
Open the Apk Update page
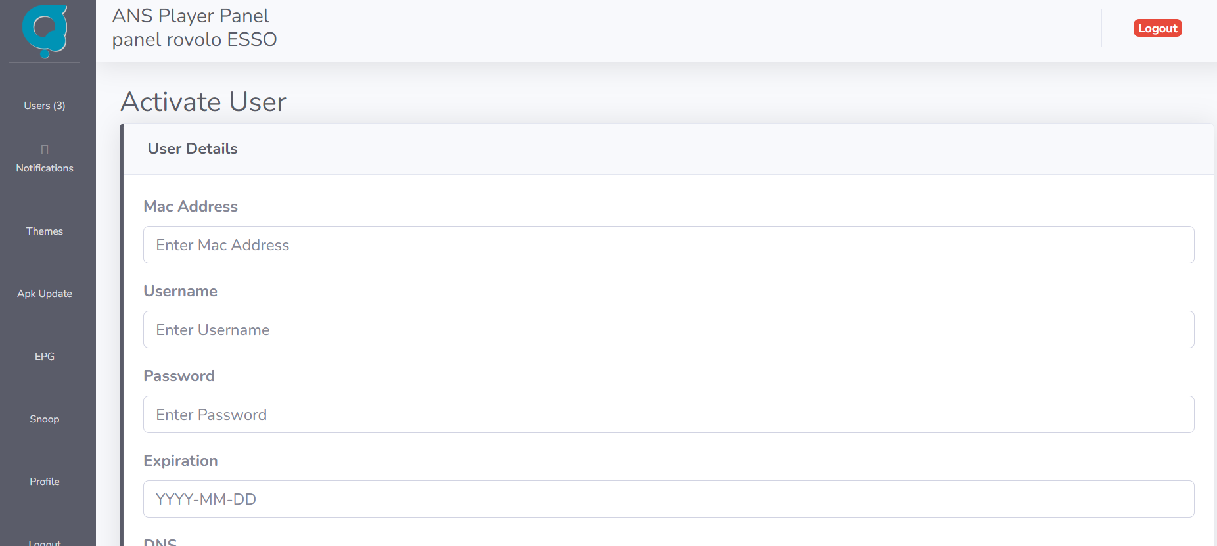click(x=45, y=294)
